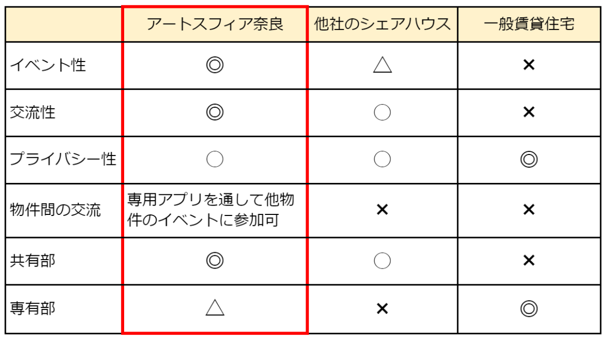Click the プライバシー性 row label
The width and height of the screenshot is (607, 340).
tap(63, 159)
